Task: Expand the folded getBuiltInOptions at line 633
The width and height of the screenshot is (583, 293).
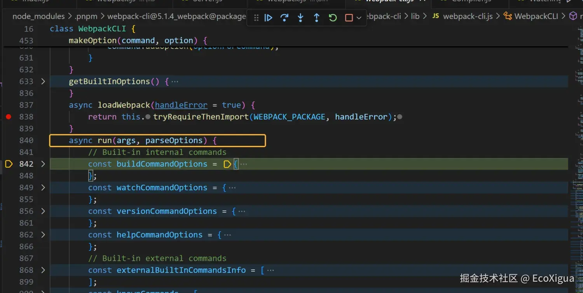Action: (43, 81)
